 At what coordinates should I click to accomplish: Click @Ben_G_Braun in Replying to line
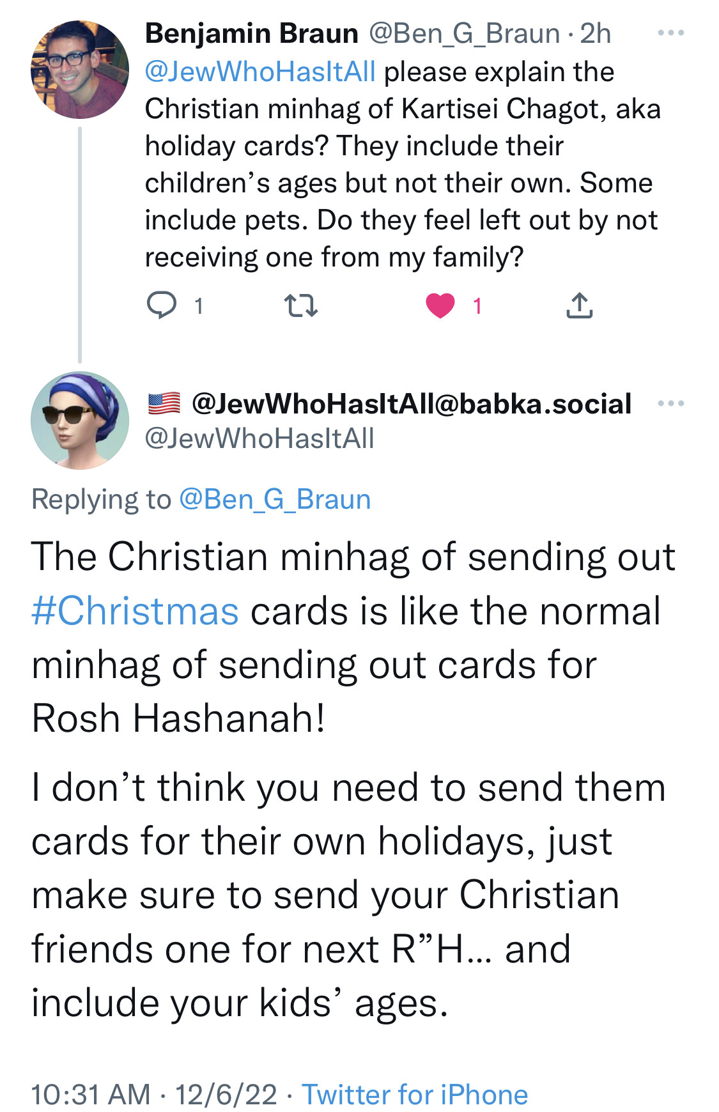(x=275, y=499)
